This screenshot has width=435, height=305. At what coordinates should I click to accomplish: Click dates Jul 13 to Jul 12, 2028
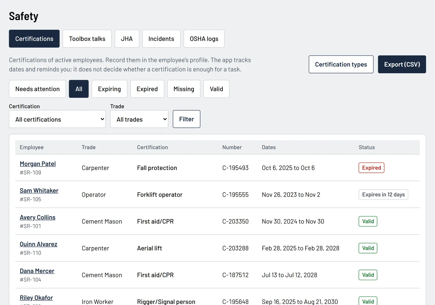[x=289, y=275]
